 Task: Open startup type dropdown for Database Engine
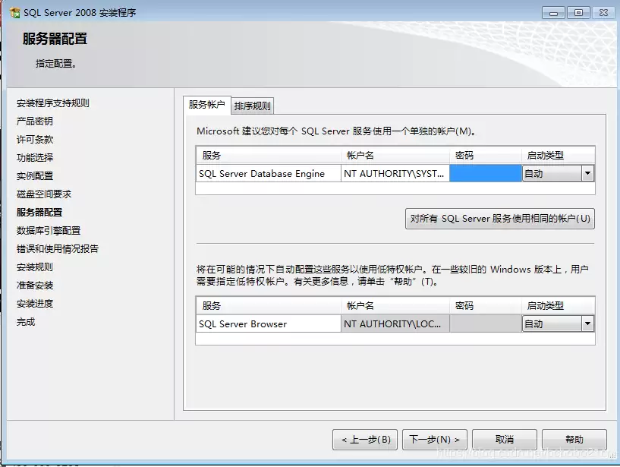[587, 173]
